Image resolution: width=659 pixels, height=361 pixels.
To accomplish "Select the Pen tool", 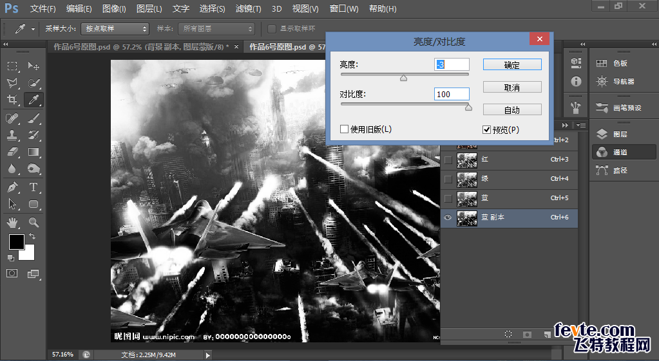I will coord(12,187).
